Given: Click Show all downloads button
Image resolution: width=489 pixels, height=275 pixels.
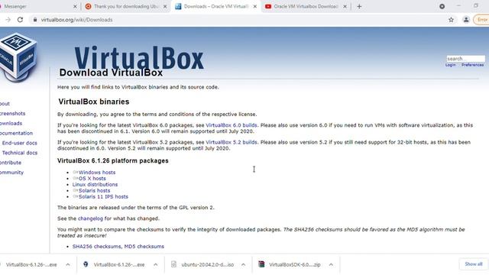Looking at the screenshot, I should pyautogui.click(x=474, y=264).
